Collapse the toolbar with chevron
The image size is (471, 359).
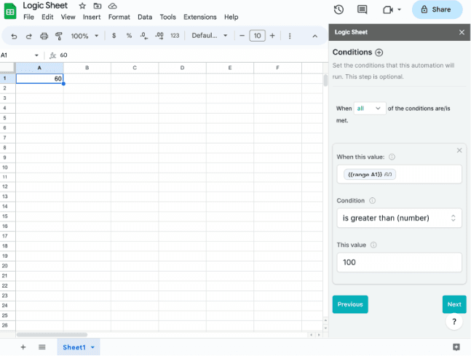314,36
